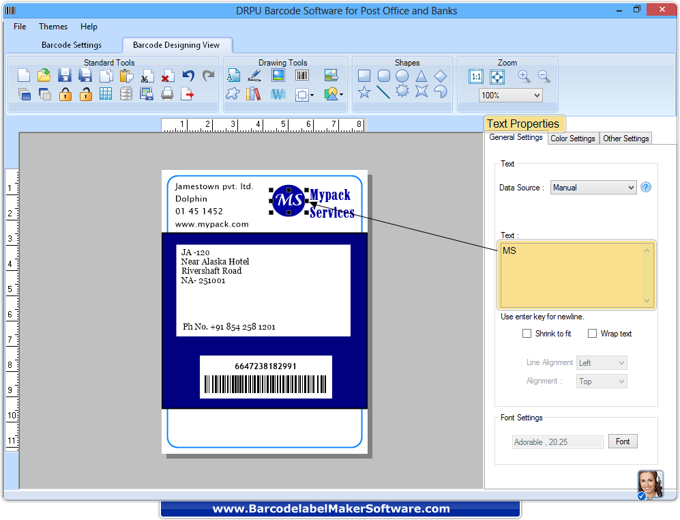This screenshot has height=520, width=680.
Task: Expand the shapes picture tool dropdown arrow
Action: [x=341, y=95]
